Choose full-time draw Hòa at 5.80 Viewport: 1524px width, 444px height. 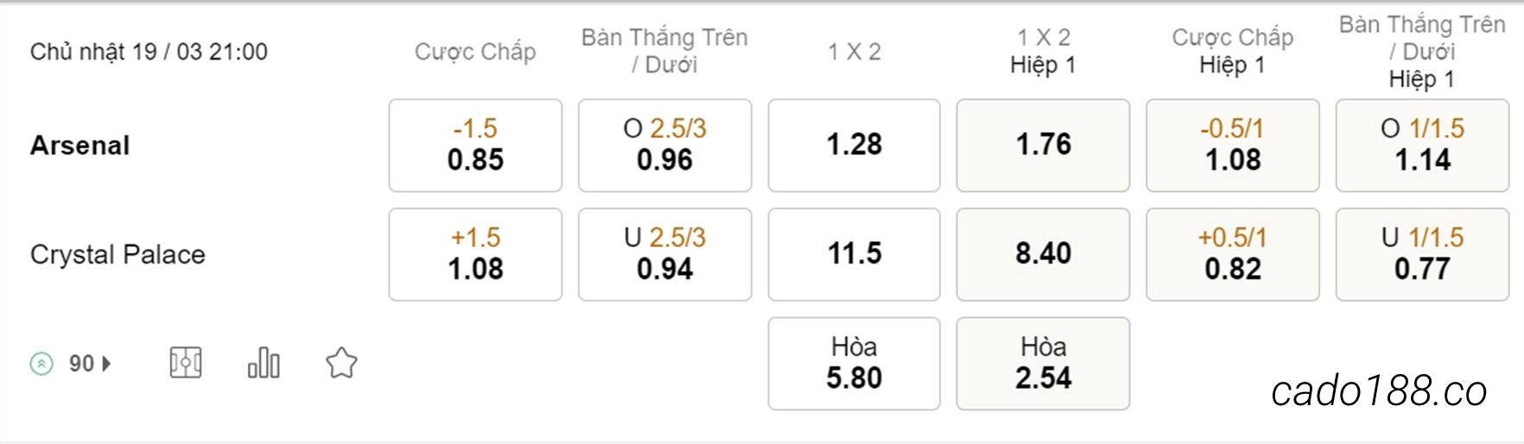(x=854, y=363)
